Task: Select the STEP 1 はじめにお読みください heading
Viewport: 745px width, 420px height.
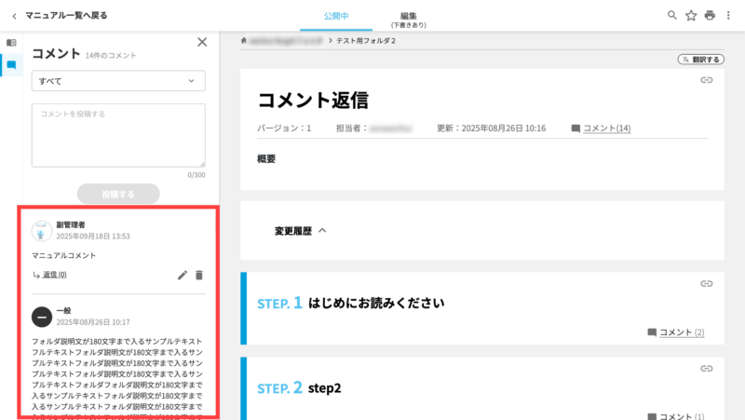Action: (351, 303)
